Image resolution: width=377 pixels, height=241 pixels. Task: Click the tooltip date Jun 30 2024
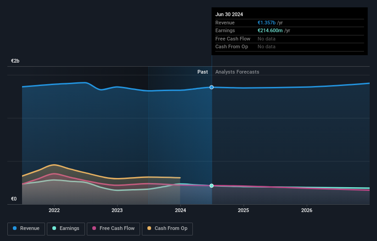point(229,14)
